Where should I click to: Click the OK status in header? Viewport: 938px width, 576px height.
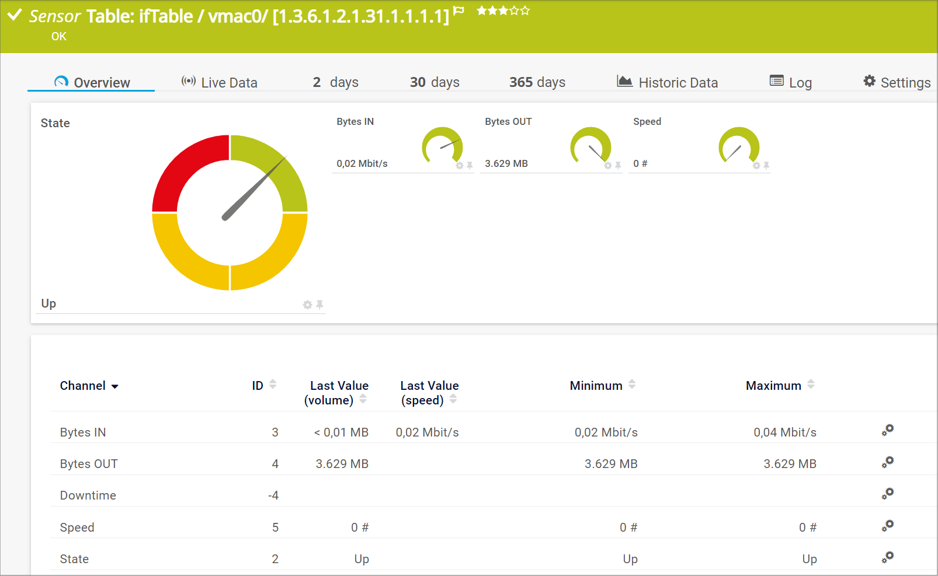pos(59,36)
